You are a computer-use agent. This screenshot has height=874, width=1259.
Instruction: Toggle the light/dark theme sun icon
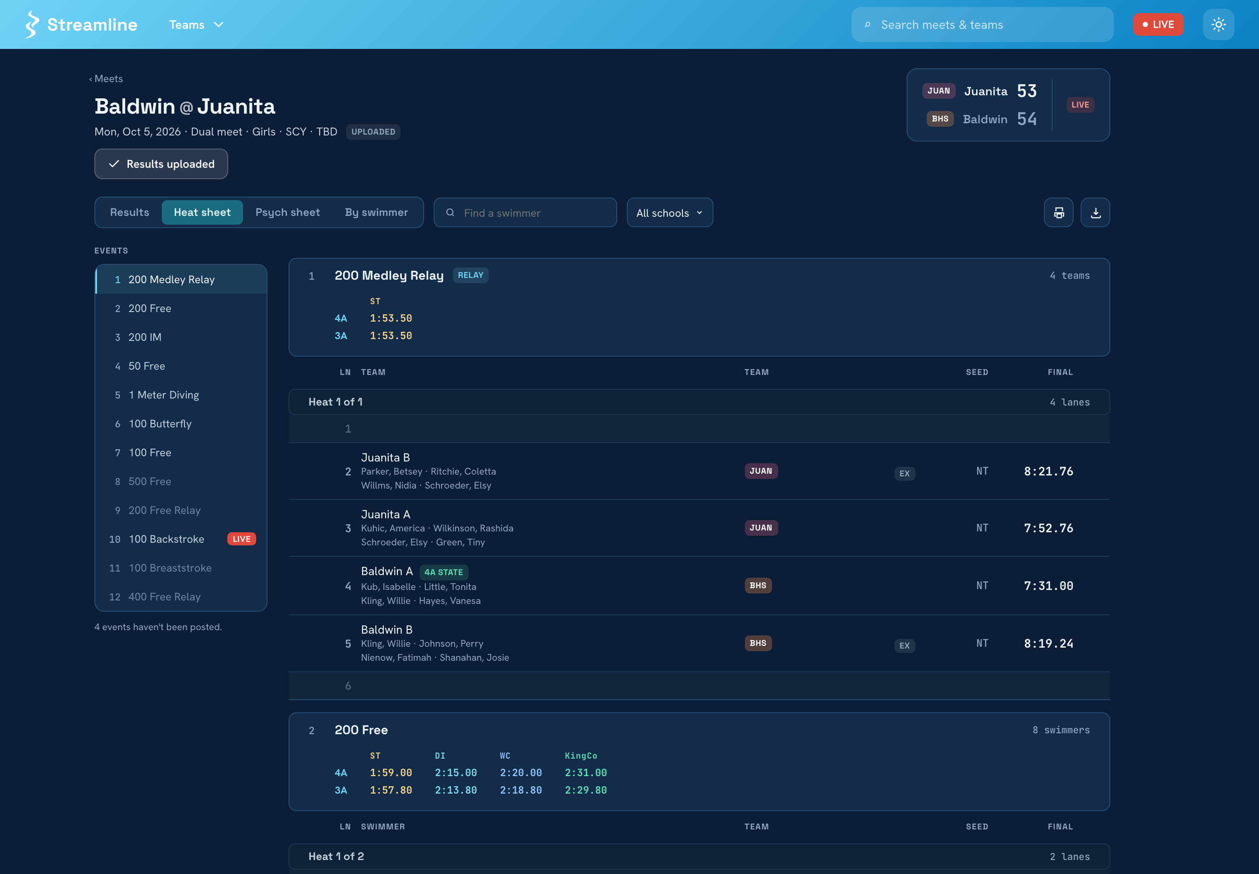1218,24
